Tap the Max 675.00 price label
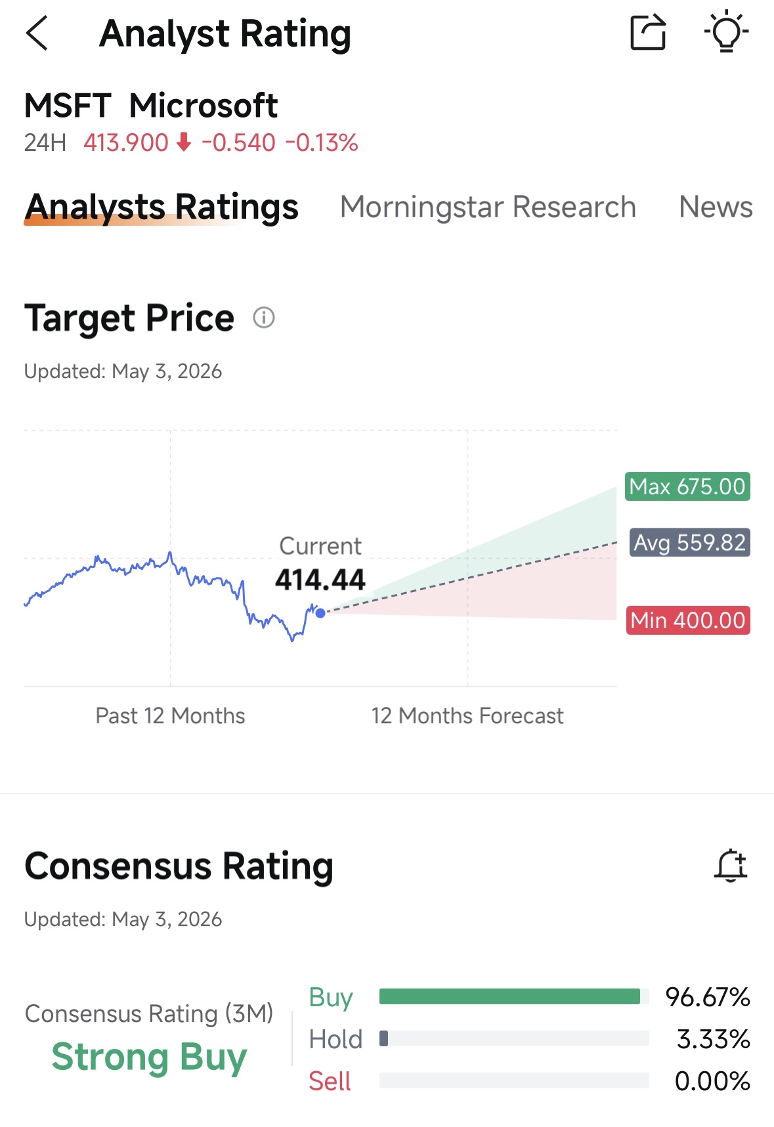 coord(687,486)
